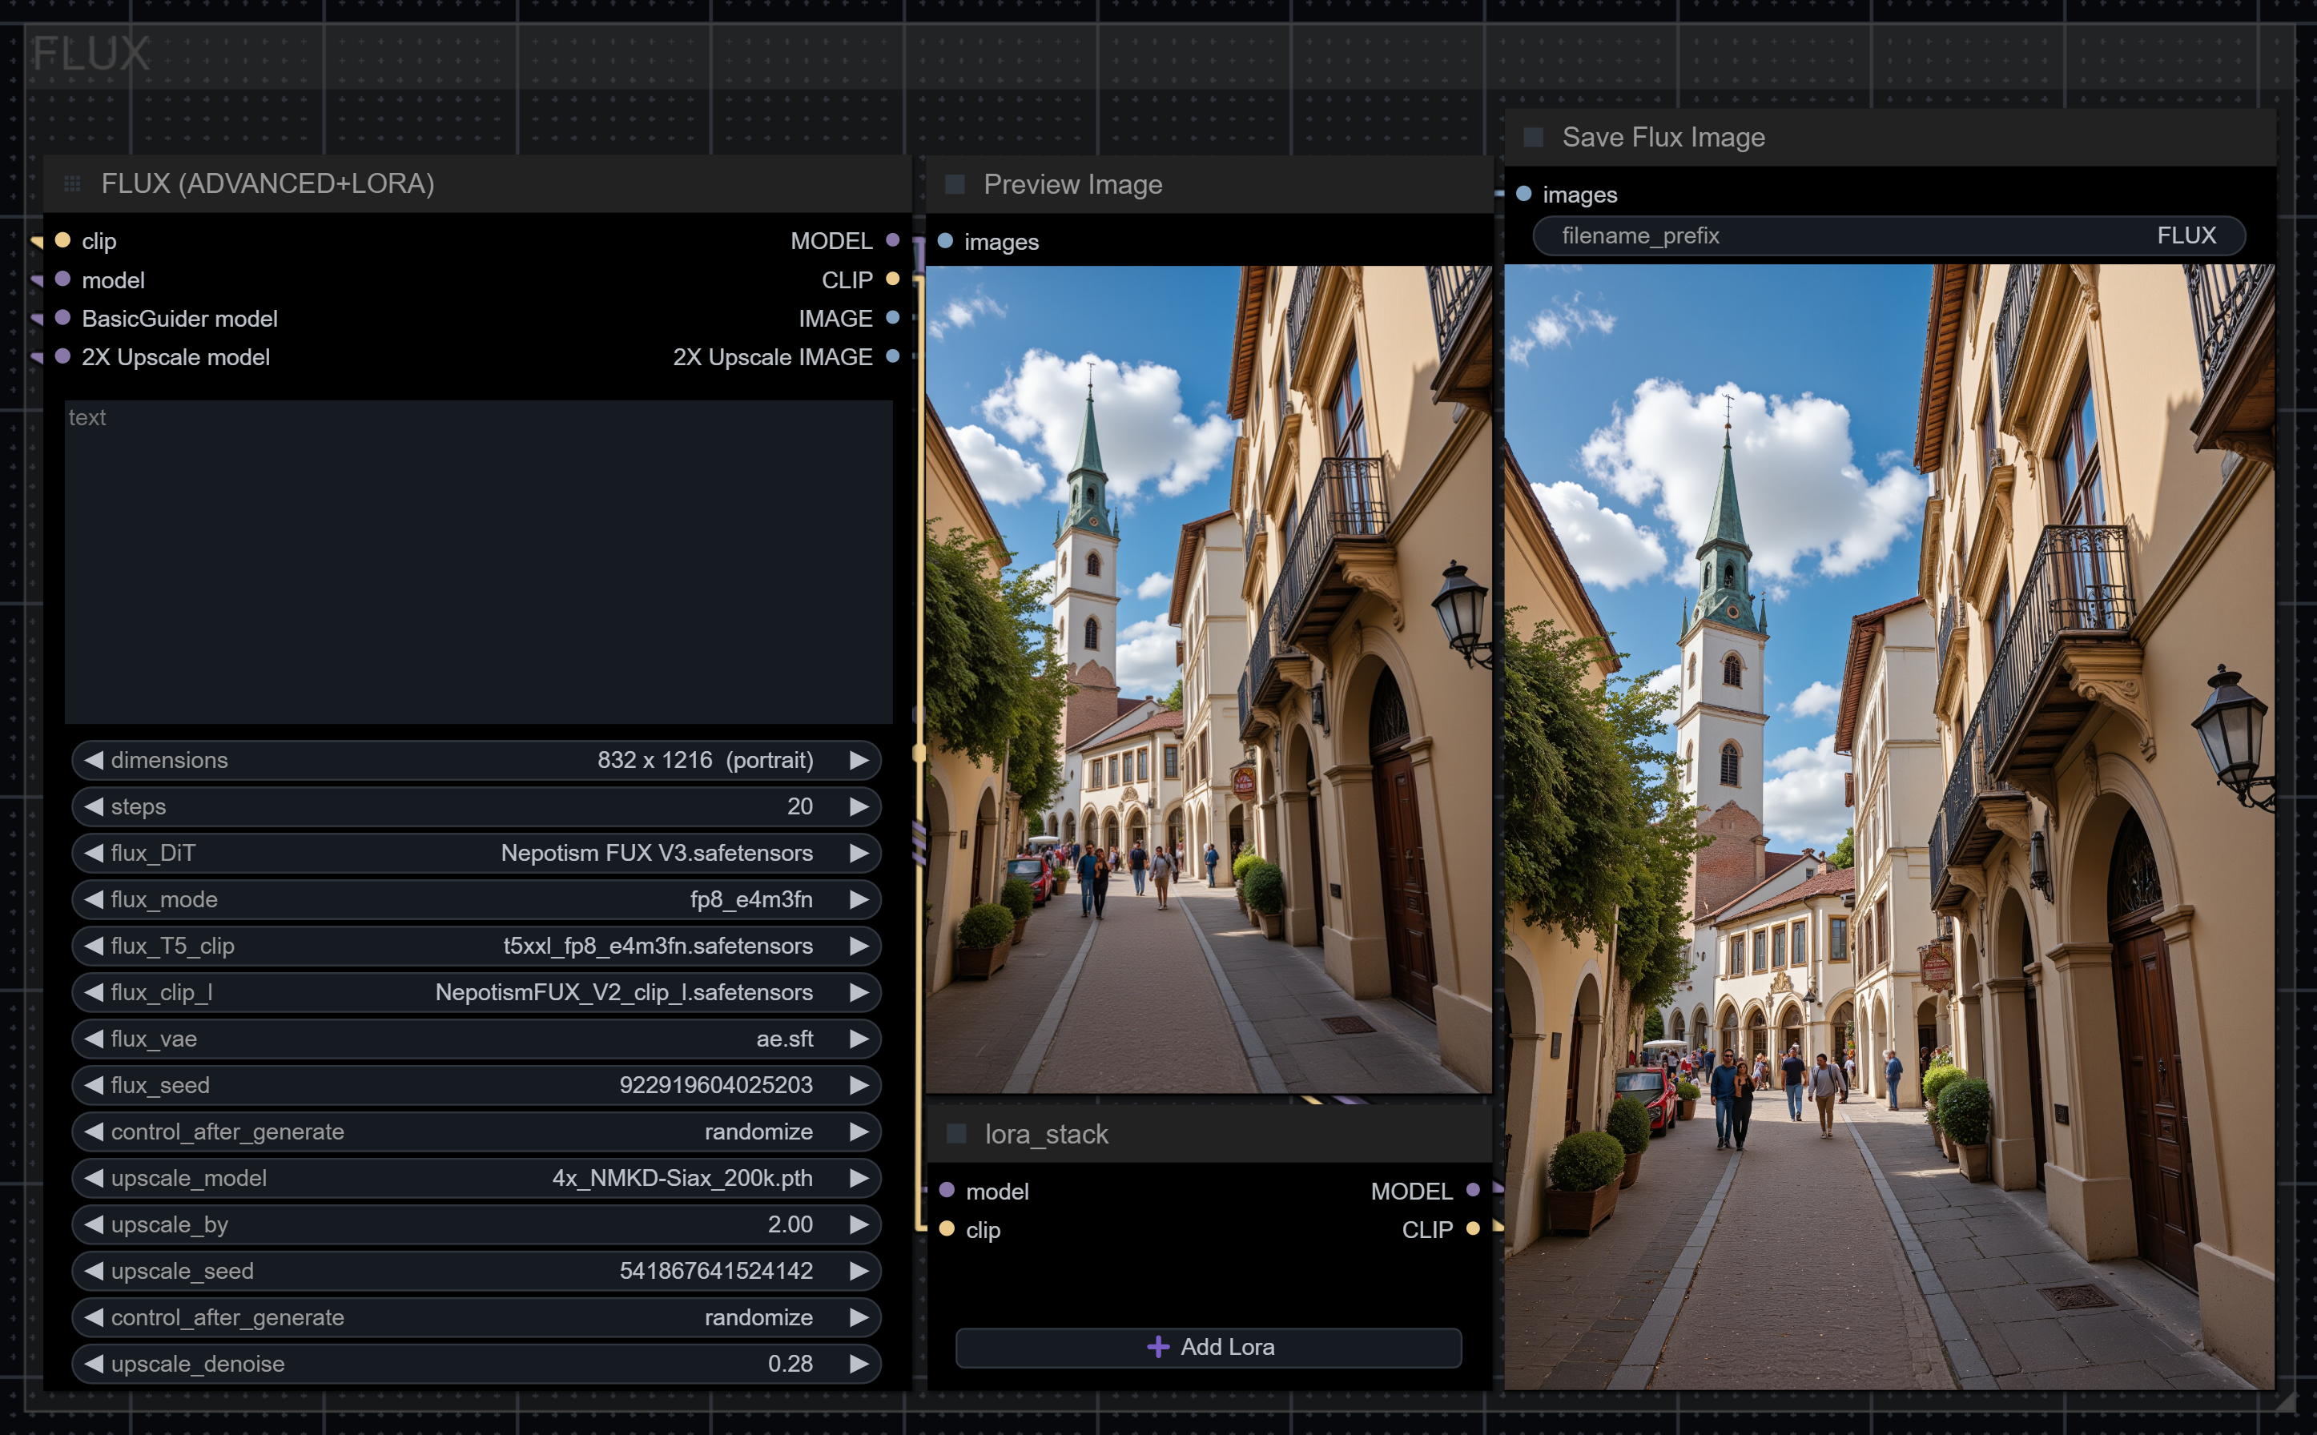Click the BasicGuider model input dot
Screen dimensions: 2317x1435
62,318
